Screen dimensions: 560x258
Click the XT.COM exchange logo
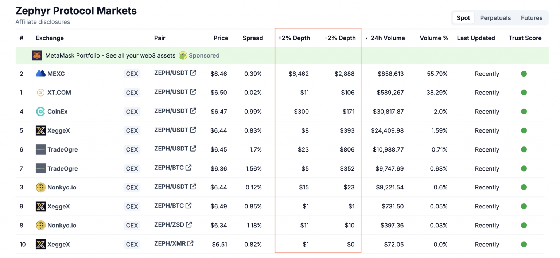(x=40, y=93)
